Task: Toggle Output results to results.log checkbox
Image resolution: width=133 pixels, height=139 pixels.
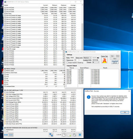Action: coord(67,63)
